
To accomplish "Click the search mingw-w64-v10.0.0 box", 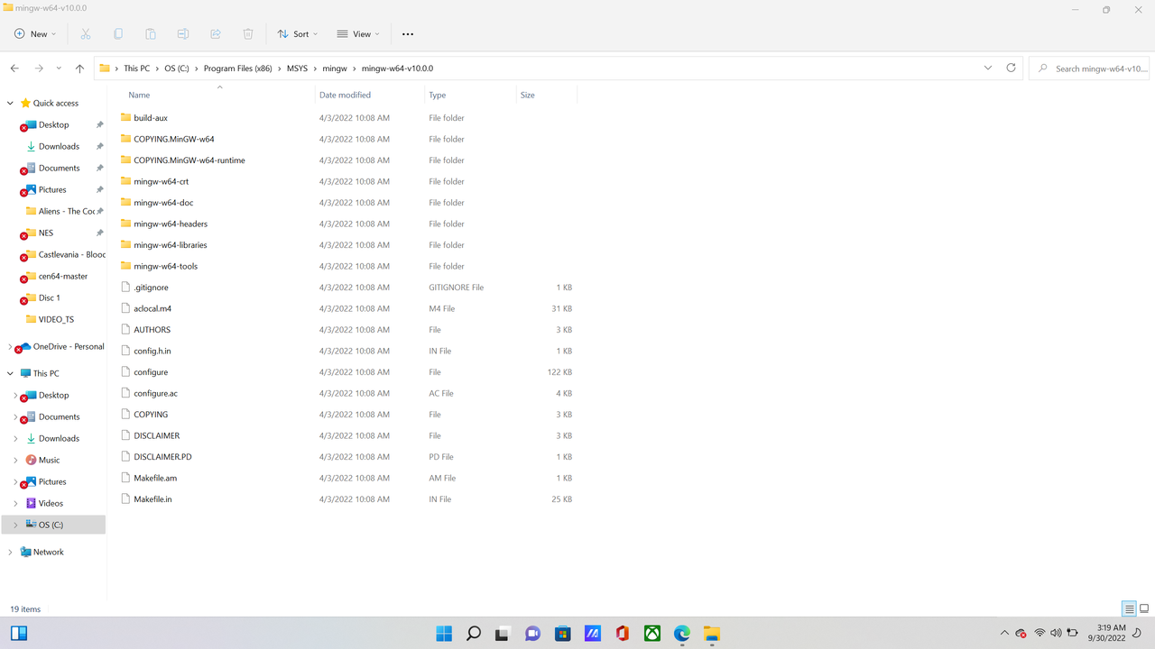I will [1090, 69].
